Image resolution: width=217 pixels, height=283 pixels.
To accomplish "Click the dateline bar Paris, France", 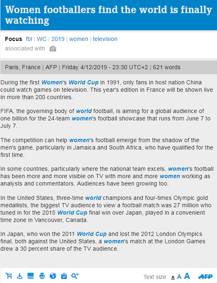I will tap(108, 67).
